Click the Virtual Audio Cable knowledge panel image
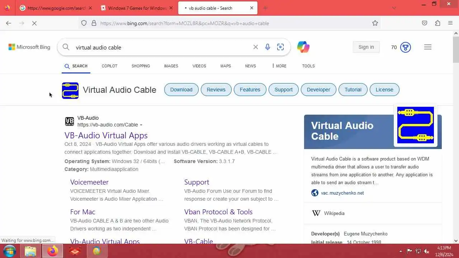This screenshot has width=459, height=258. click(416, 125)
